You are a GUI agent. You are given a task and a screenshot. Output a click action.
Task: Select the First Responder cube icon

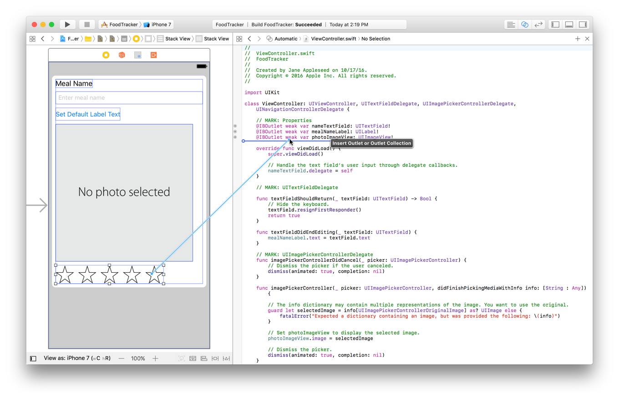pyautogui.click(x=122, y=55)
